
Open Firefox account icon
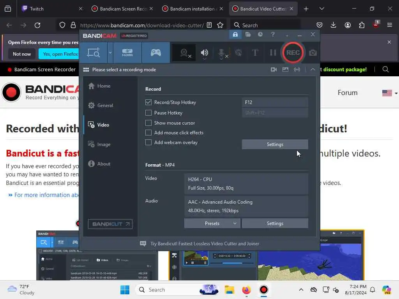pos(348,25)
